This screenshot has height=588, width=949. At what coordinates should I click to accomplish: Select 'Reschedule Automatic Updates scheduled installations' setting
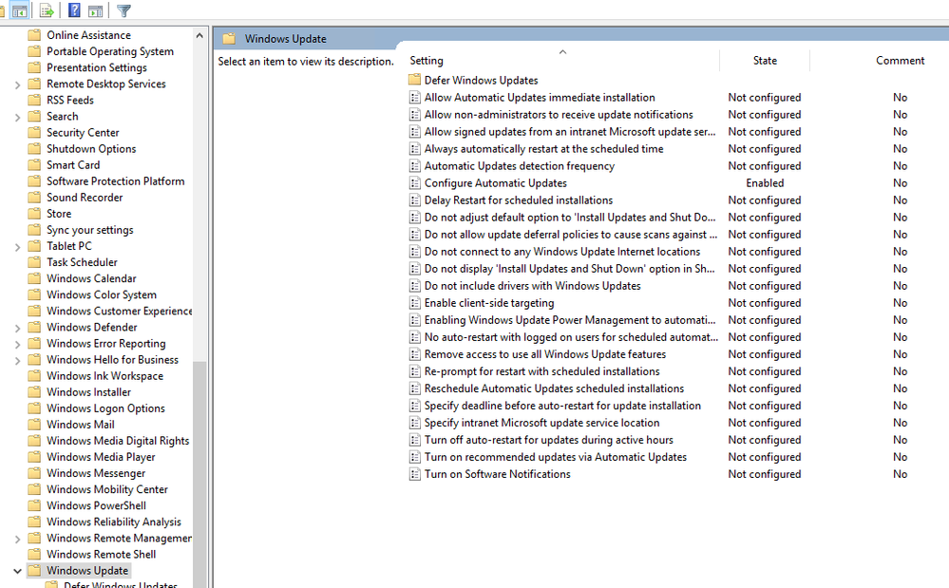pos(555,389)
